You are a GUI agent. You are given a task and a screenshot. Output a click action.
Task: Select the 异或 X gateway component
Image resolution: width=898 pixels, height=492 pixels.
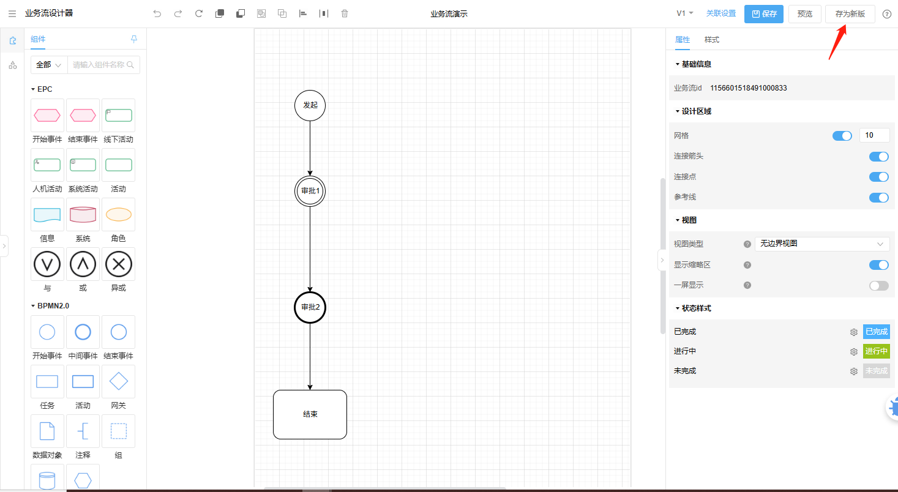tap(118, 264)
